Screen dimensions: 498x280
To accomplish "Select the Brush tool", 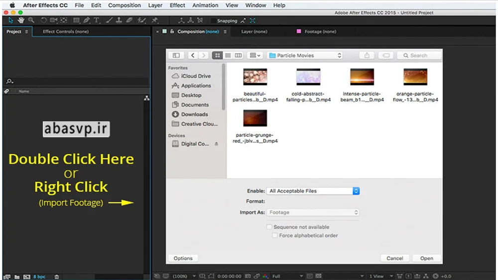I will coord(109,20).
